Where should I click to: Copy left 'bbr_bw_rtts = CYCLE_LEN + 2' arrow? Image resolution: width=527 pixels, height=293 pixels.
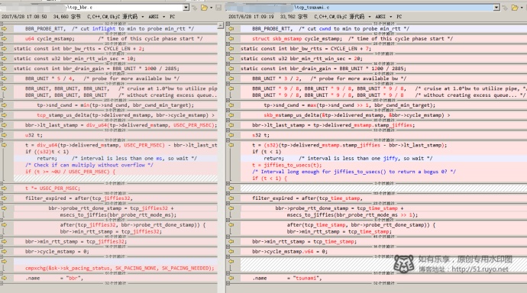pos(4,49)
